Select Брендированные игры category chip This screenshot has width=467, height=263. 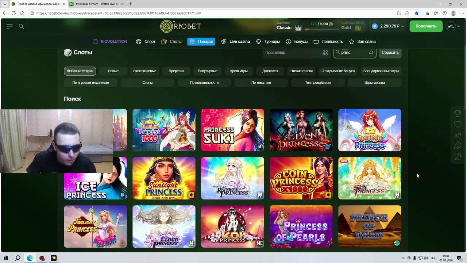pyautogui.click(x=381, y=71)
